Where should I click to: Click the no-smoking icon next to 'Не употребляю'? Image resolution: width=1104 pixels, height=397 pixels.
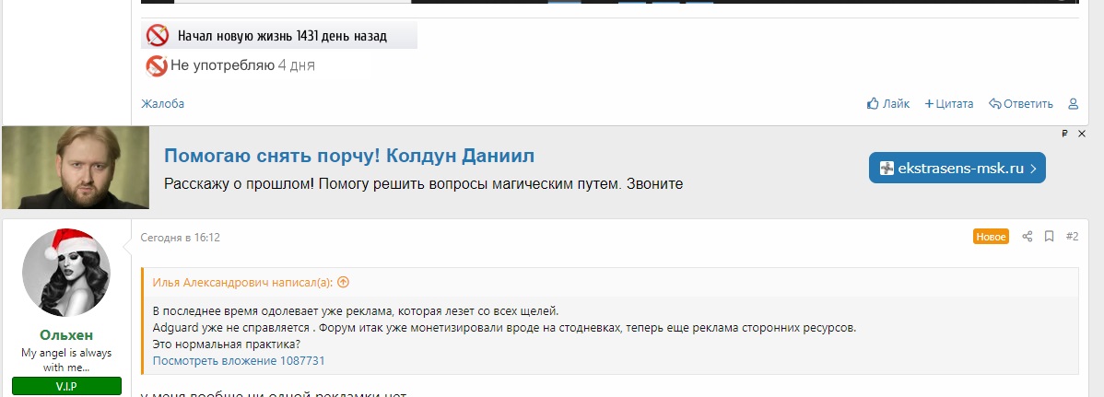(x=156, y=66)
